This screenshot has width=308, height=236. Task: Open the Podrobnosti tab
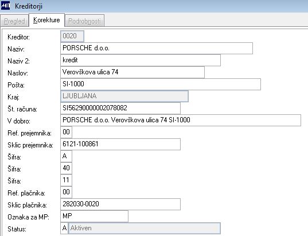click(84, 21)
